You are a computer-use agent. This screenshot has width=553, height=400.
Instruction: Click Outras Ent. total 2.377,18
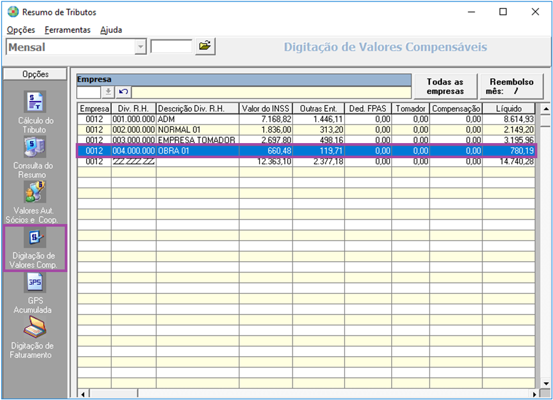(x=328, y=161)
